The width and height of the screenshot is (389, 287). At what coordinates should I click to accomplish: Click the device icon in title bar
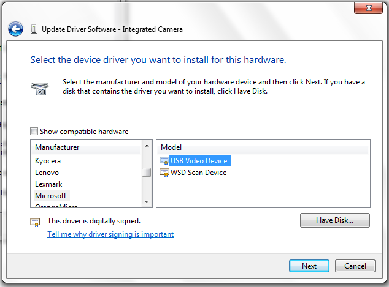(33, 29)
